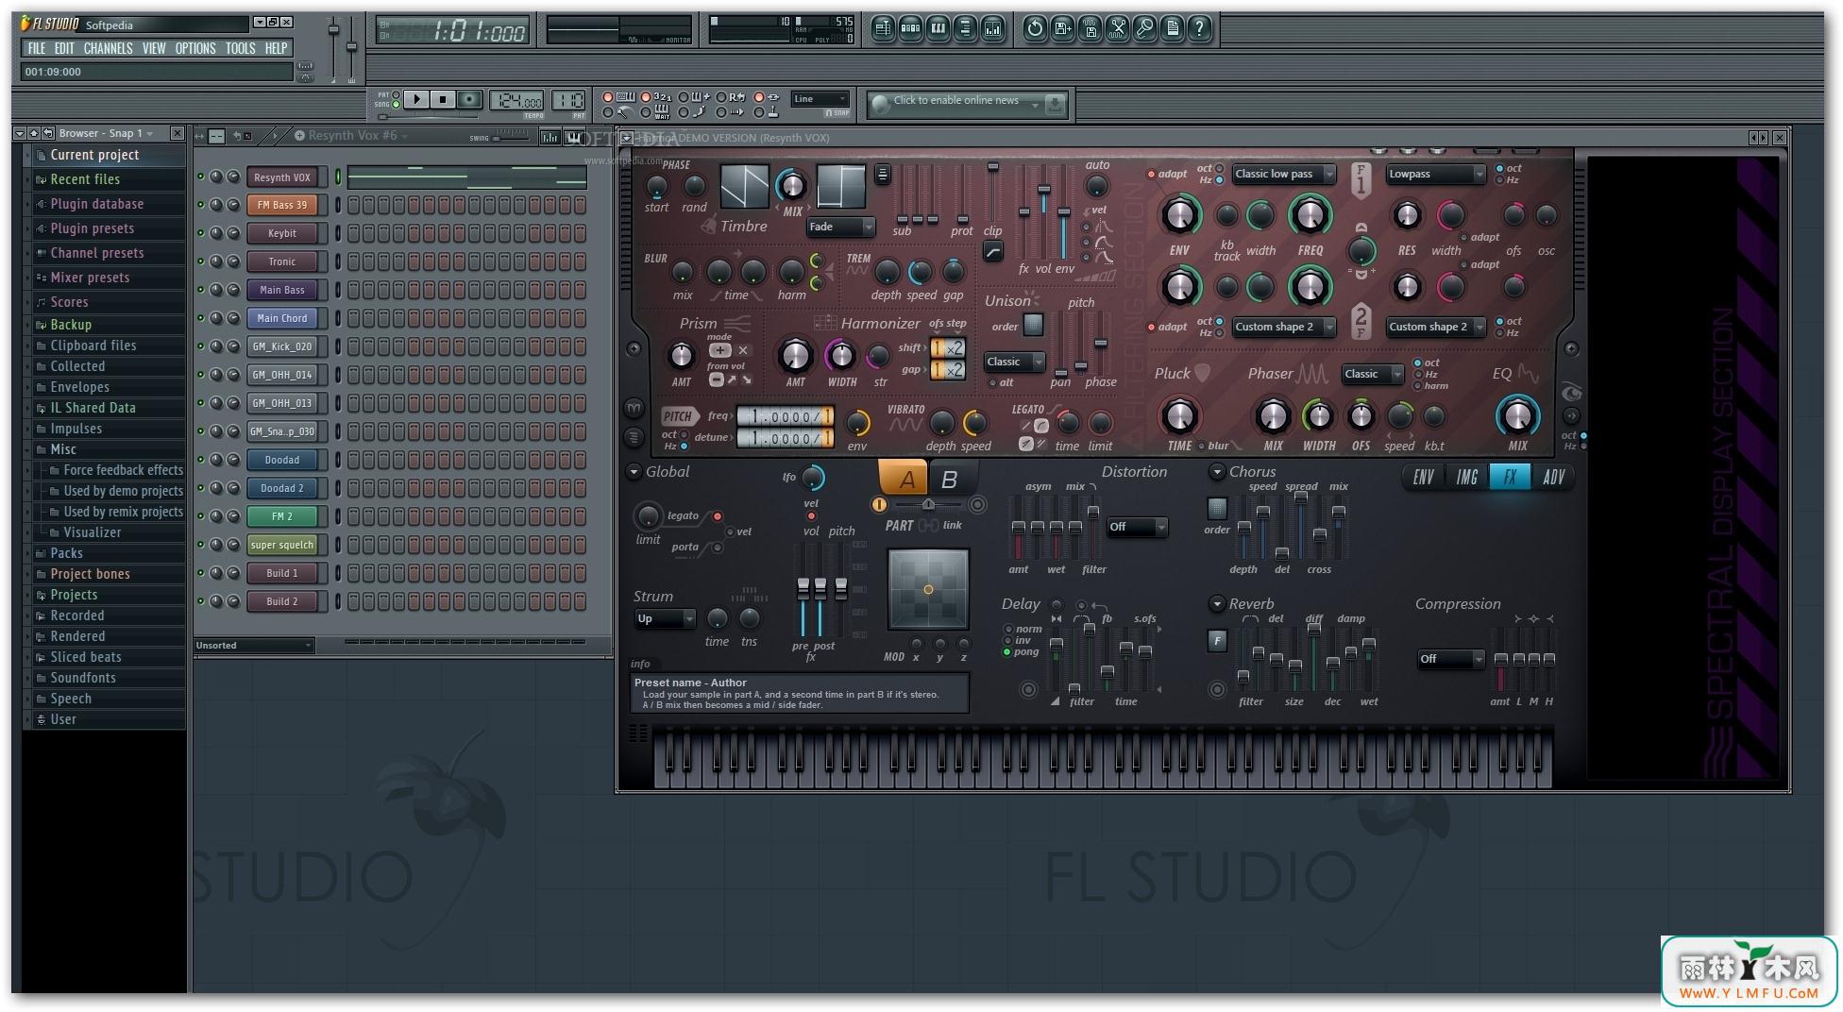Click the Reverb F button
Image resolution: width=1843 pixels, height=1012 pixels.
[1217, 640]
